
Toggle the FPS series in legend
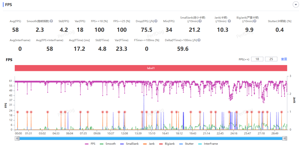tap(90, 144)
